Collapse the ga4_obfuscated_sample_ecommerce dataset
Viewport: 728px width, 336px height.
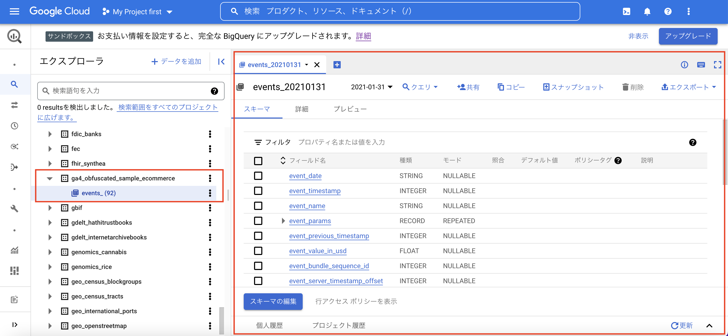click(50, 178)
